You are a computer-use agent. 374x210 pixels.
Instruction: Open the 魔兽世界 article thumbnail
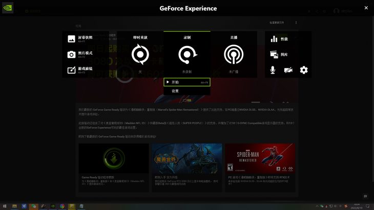[x=187, y=158]
